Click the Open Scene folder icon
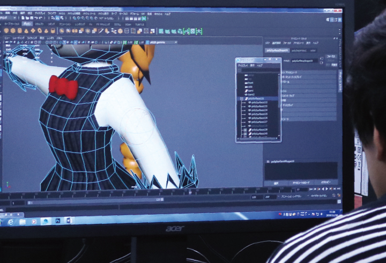The image size is (386, 263). [x=27, y=18]
